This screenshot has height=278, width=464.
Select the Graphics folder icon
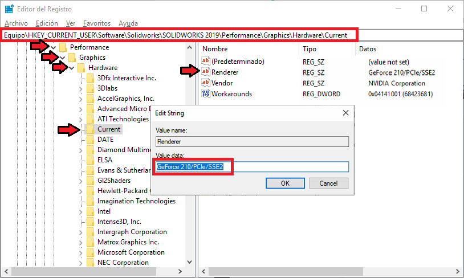72,58
